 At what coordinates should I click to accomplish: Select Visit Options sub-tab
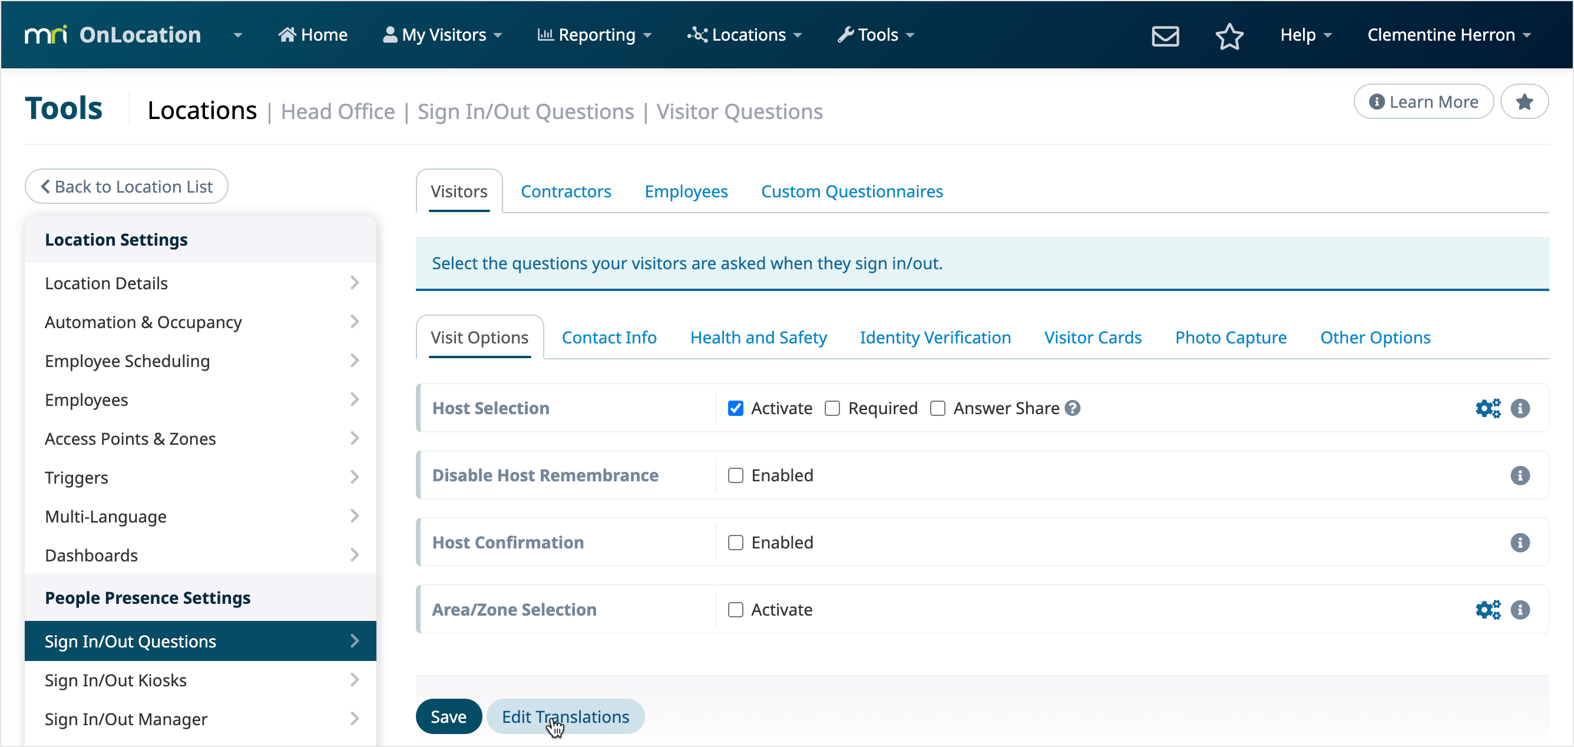tap(480, 338)
